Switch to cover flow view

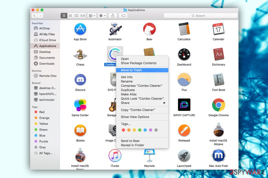pyautogui.click(x=83, y=16)
